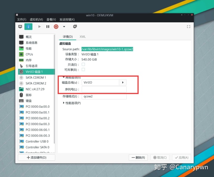Viewport: 214px width, 177px height.
Task: Click the hardware list scrollbar
Action: pyautogui.click(x=54, y=90)
